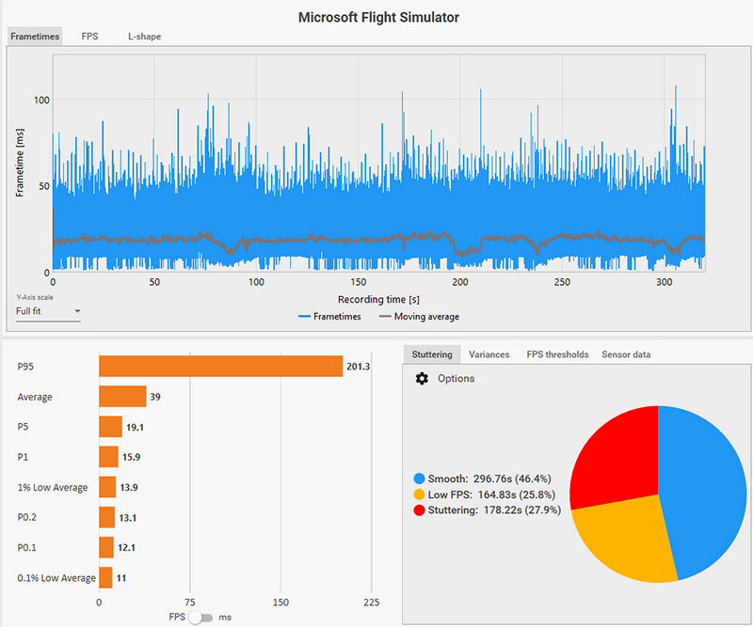Click the P0.1 bar
The width and height of the screenshot is (753, 627).
click(x=106, y=547)
